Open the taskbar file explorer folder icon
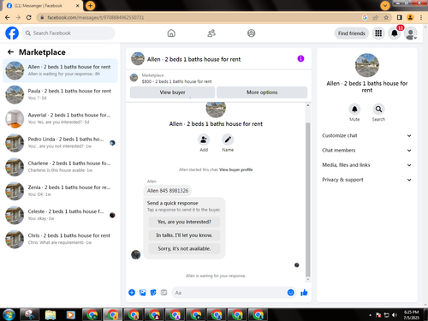Screen dimensions: 428x321 pyautogui.click(x=51, y=314)
